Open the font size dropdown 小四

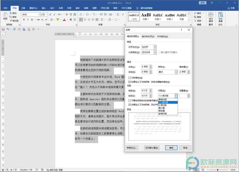click(47, 15)
